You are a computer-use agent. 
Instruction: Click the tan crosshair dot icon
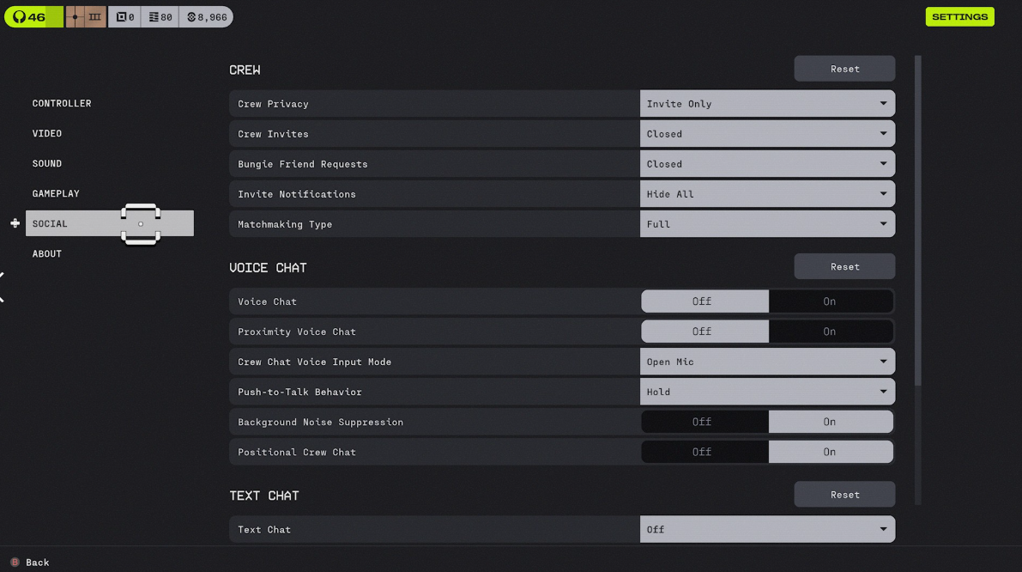coord(76,17)
